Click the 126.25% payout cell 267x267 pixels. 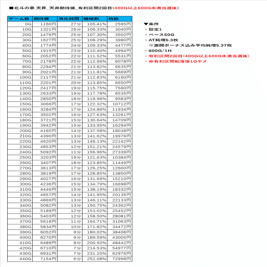[95, 168]
